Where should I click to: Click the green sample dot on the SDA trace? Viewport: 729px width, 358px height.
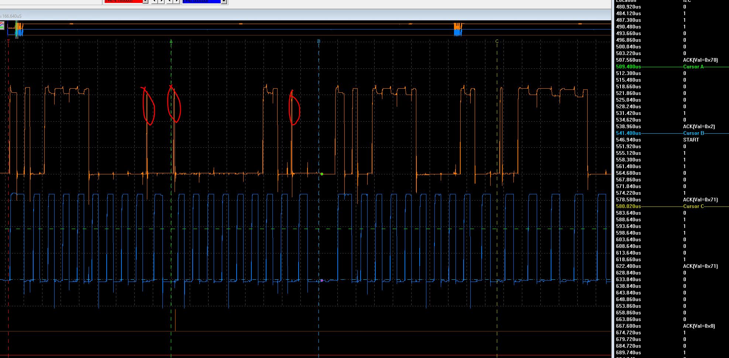point(321,174)
